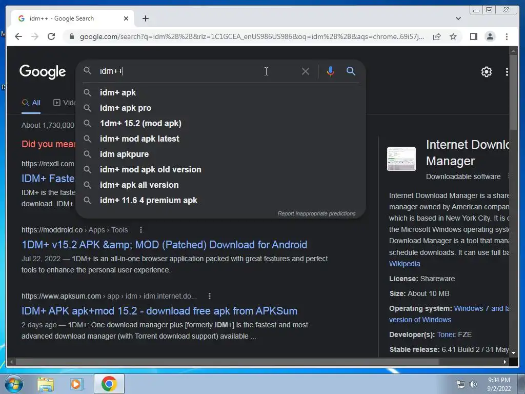
Task: Open the Tonec developer link
Action: click(x=446, y=334)
